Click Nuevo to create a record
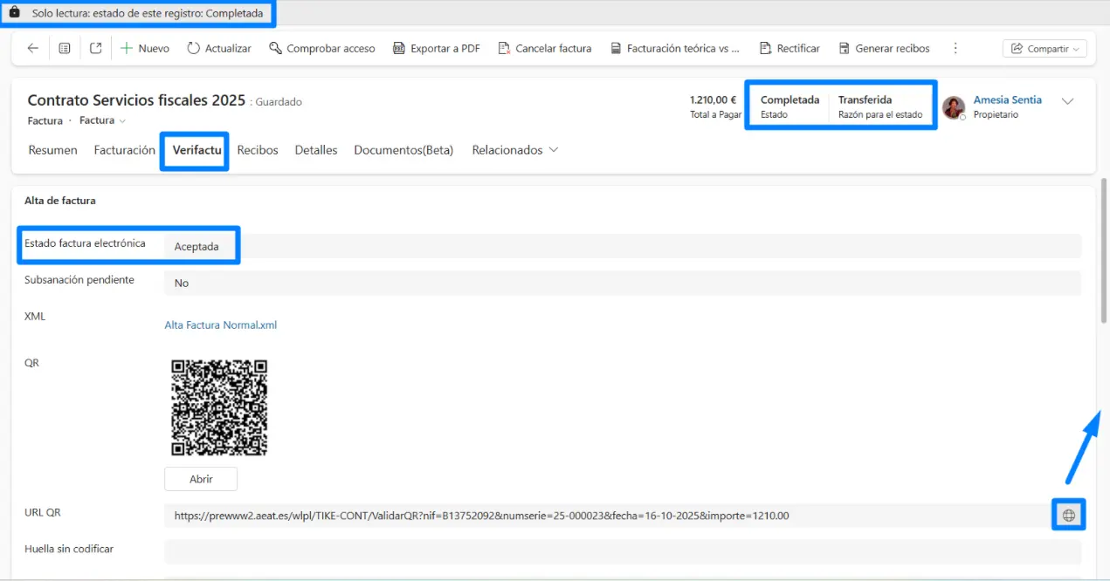Screen dimensions: 1110x581 (x=144, y=49)
